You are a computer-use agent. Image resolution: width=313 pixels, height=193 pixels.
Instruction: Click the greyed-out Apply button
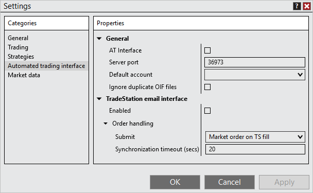[284, 182]
